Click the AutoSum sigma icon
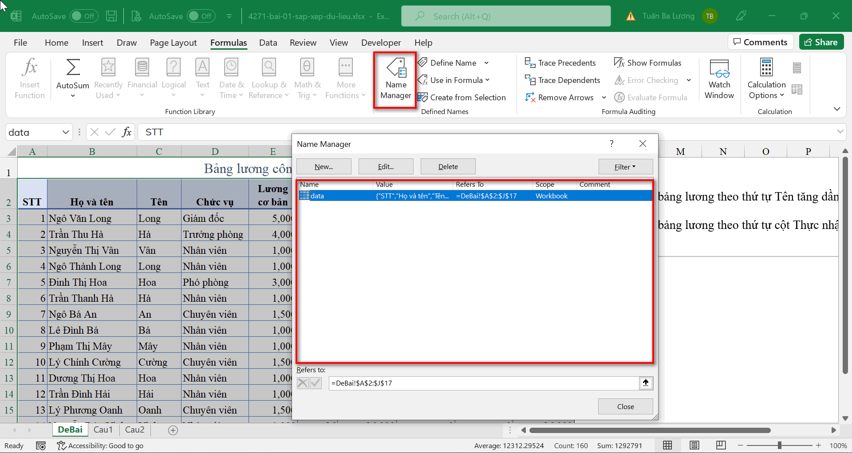This screenshot has height=453, width=852. point(73,68)
